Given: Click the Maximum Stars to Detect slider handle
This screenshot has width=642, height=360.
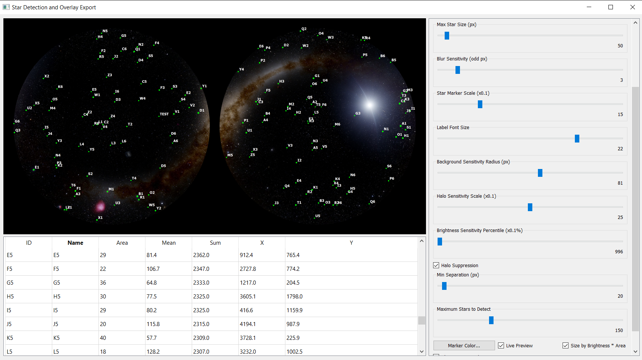Looking at the screenshot, I should click(x=491, y=320).
